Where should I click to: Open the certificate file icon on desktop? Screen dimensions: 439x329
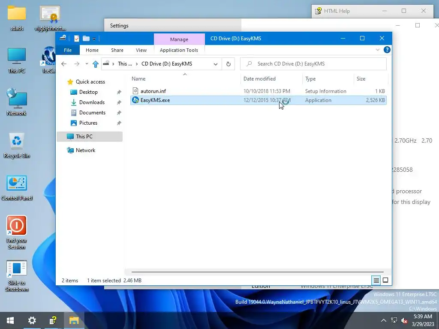(x=50, y=18)
